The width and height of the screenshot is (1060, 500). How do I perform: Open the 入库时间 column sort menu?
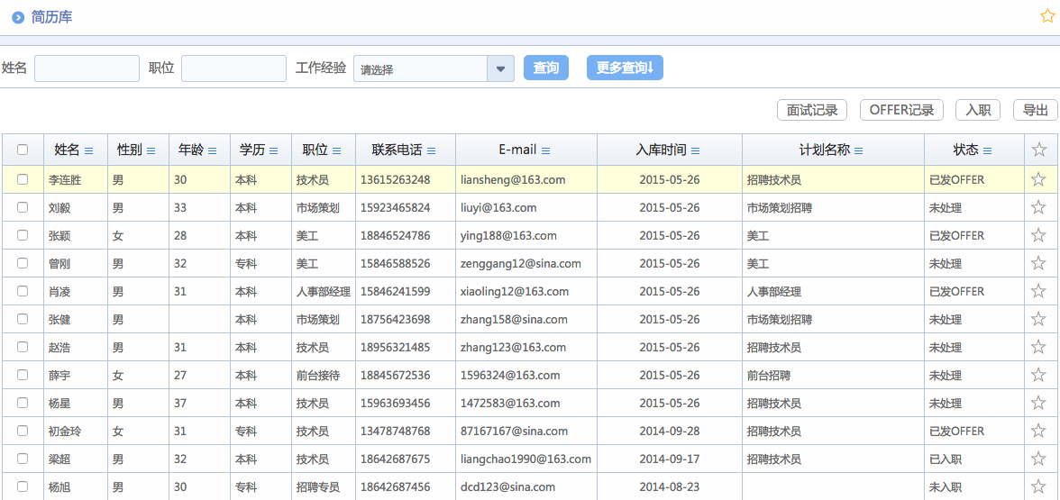695,150
